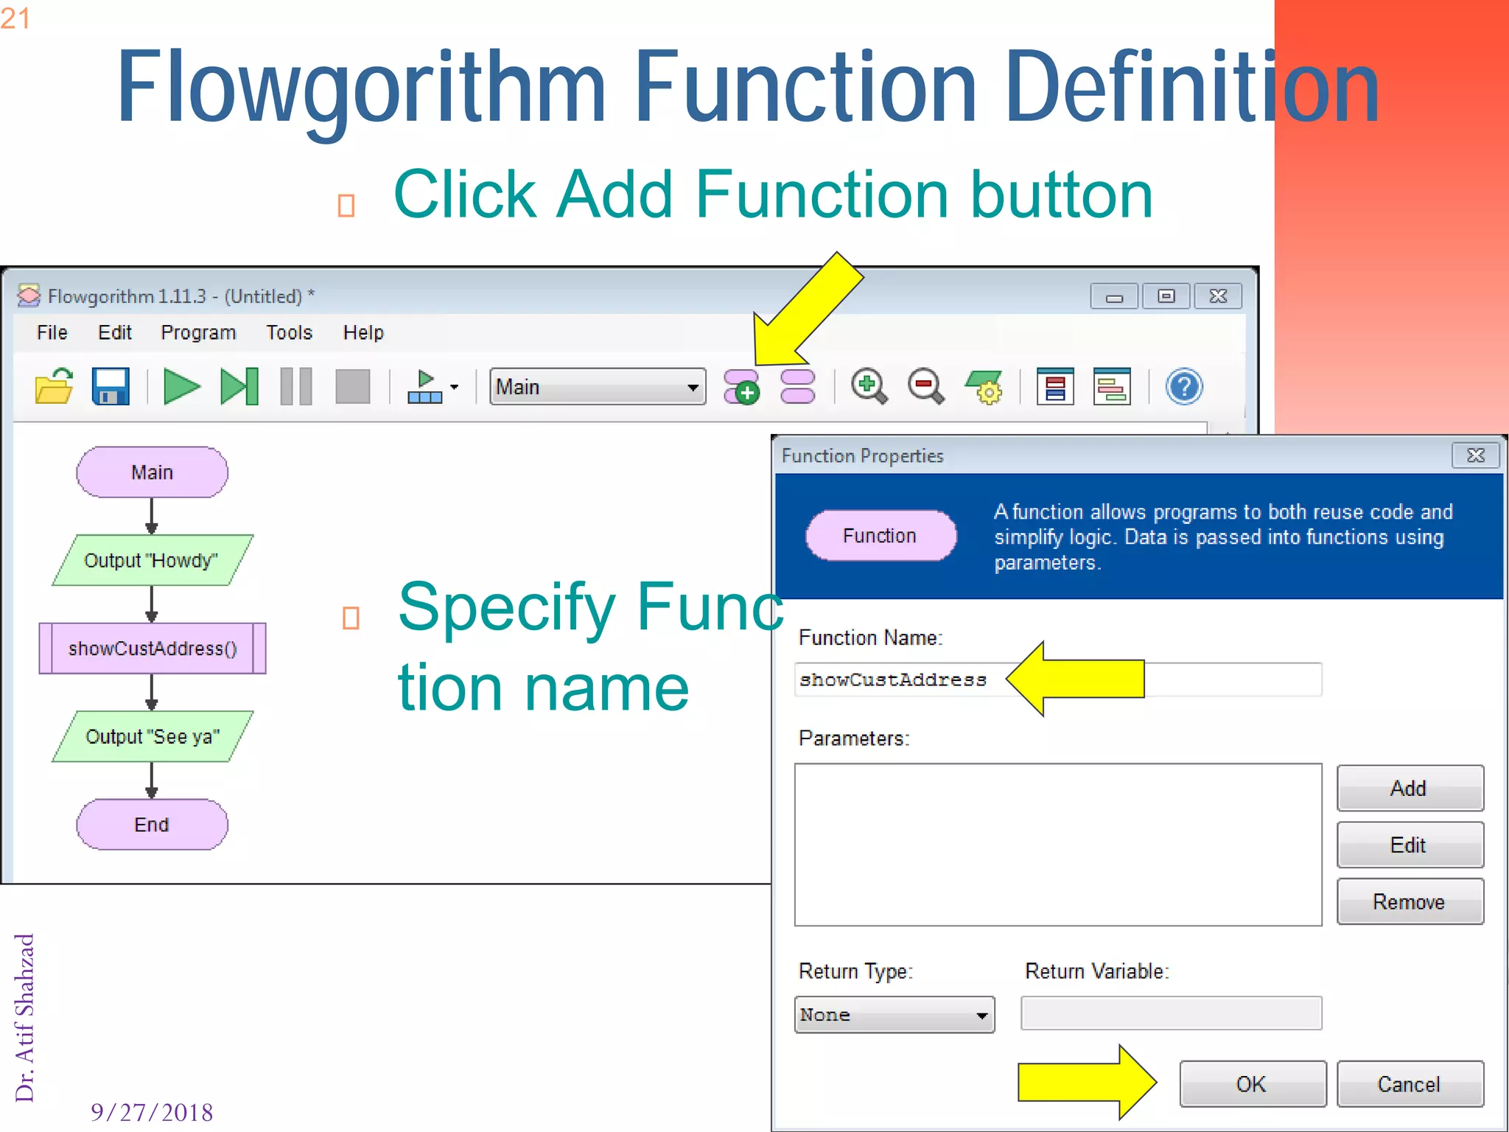Click the pink Function shape in dialog banner

point(880,535)
